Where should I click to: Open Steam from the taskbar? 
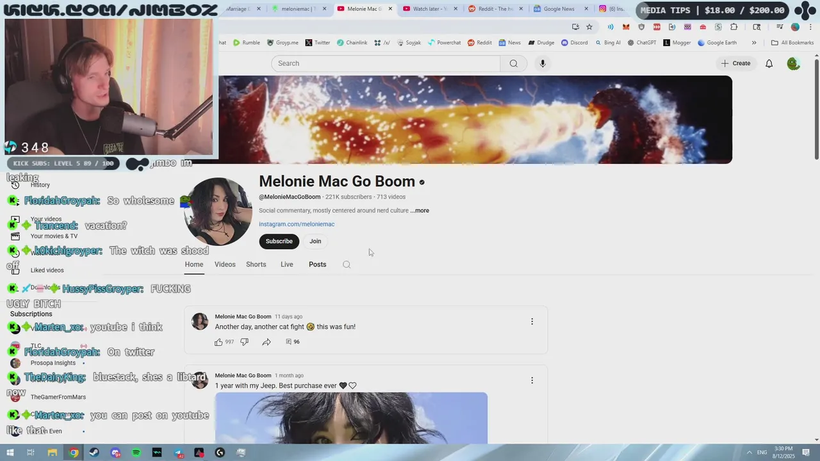tap(94, 453)
